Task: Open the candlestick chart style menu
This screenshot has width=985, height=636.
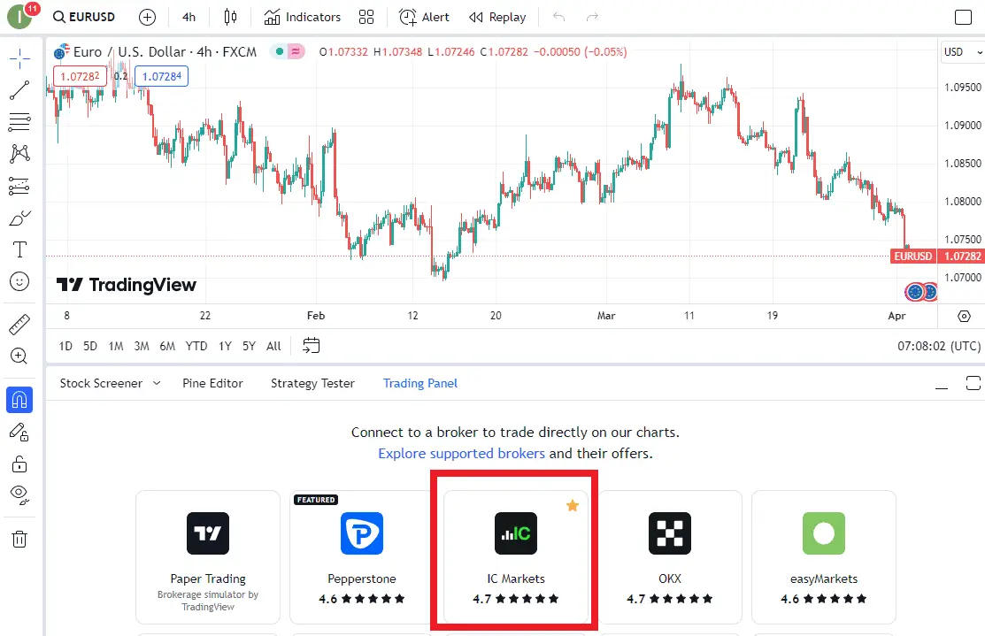Action: tap(231, 17)
